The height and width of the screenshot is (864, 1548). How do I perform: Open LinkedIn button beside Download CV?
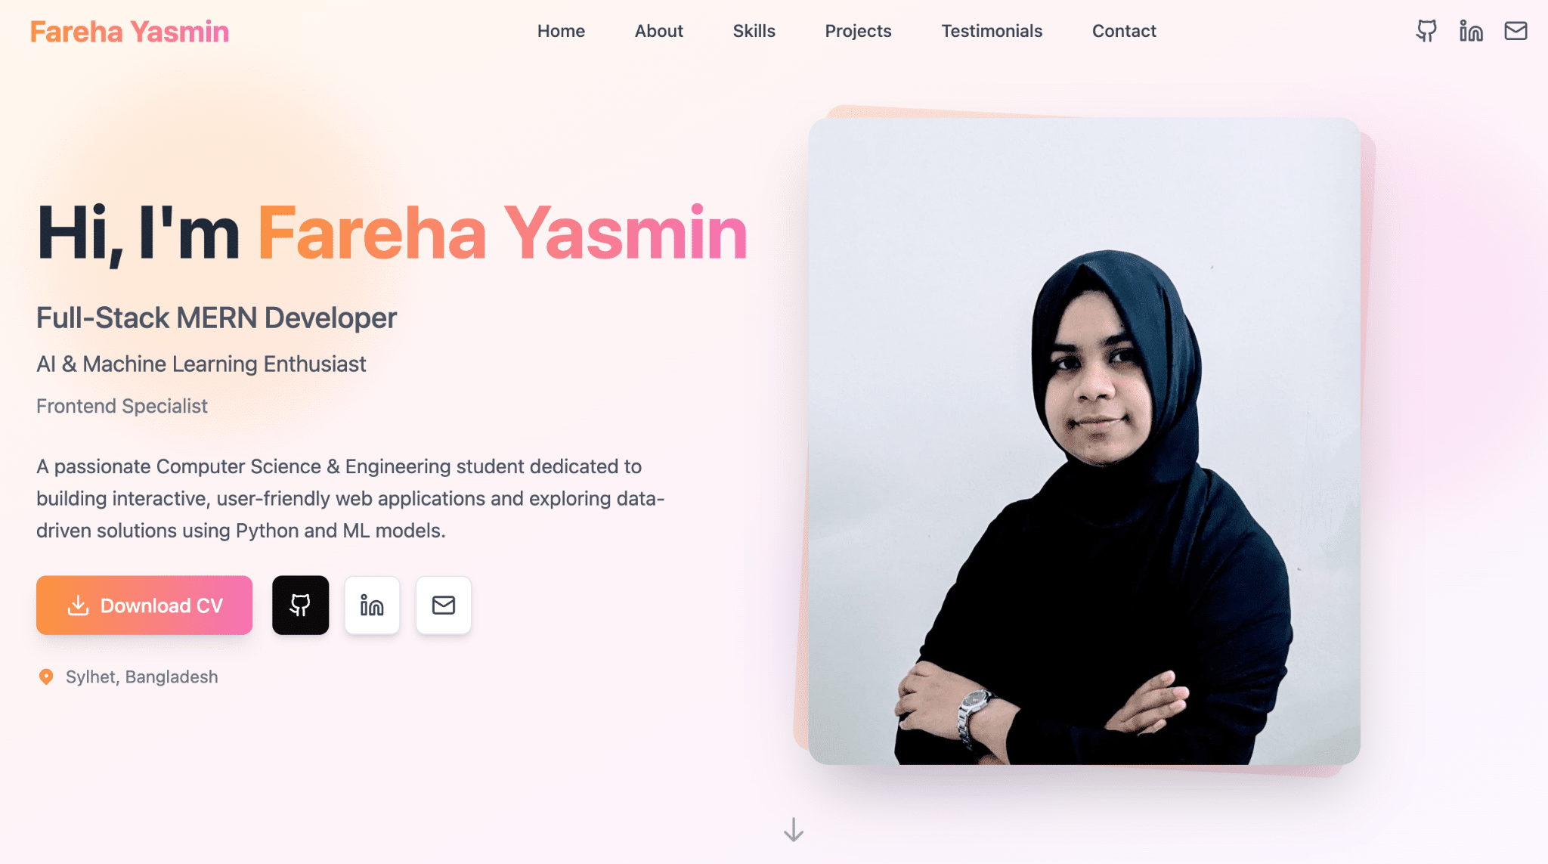[x=372, y=605]
